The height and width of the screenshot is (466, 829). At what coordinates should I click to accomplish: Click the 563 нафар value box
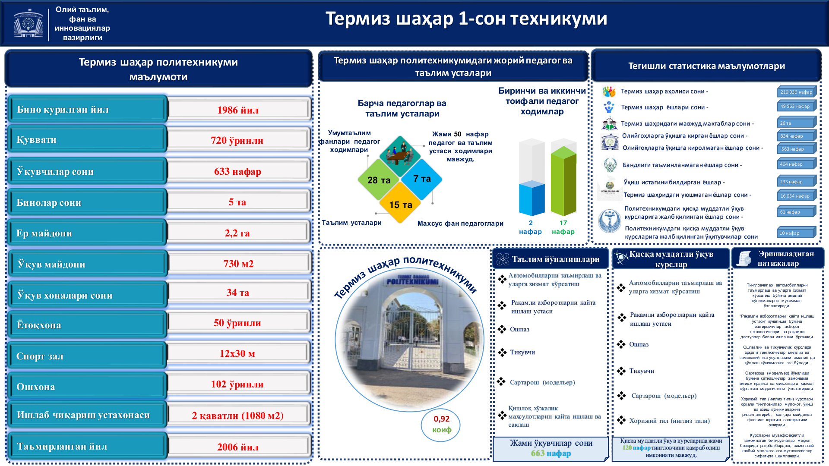click(x=797, y=148)
